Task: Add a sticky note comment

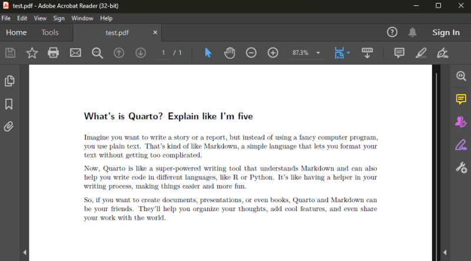Action: click(399, 53)
